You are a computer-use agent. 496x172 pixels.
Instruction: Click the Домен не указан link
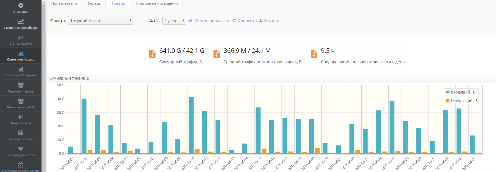click(x=212, y=21)
